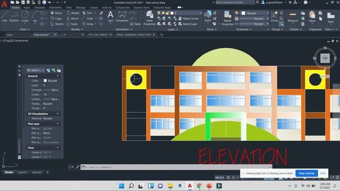
Task: Toggle the layer on/off lightbulb icon
Action: coord(159,13)
